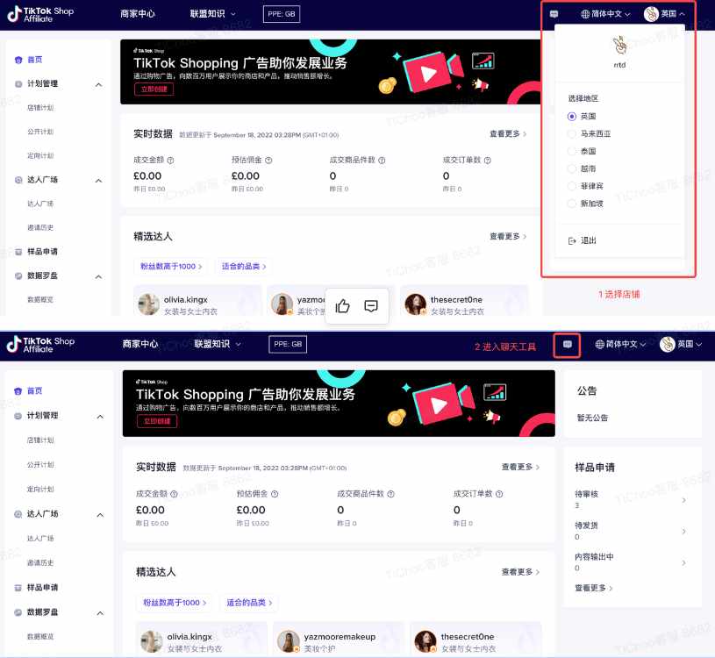Click the 粉丝数高于1000 filter in upper screenshot
The height and width of the screenshot is (658, 715).
click(171, 267)
